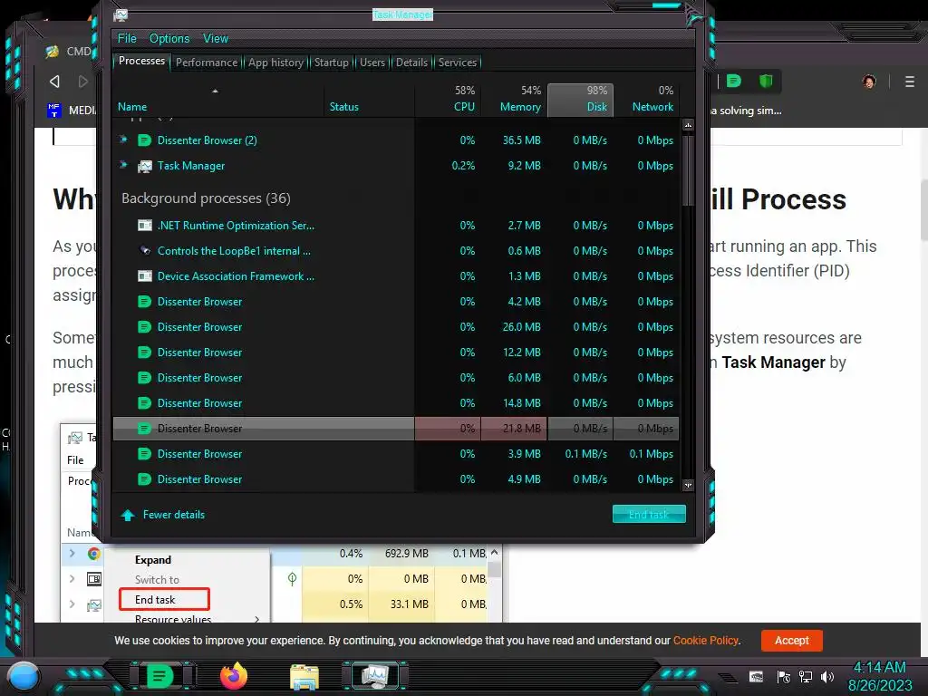Sort processes by Disk column header

(580, 101)
